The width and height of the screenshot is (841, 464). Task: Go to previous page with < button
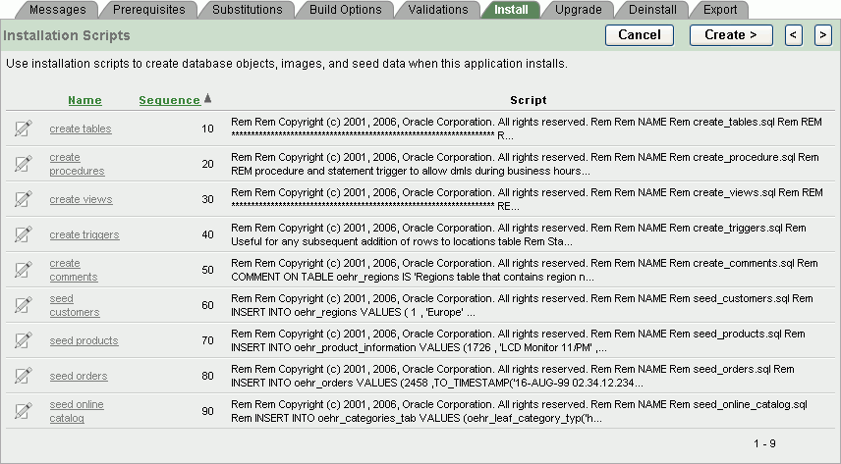tap(794, 35)
